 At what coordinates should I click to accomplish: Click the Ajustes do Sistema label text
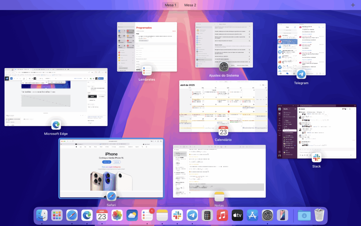pyautogui.click(x=224, y=75)
